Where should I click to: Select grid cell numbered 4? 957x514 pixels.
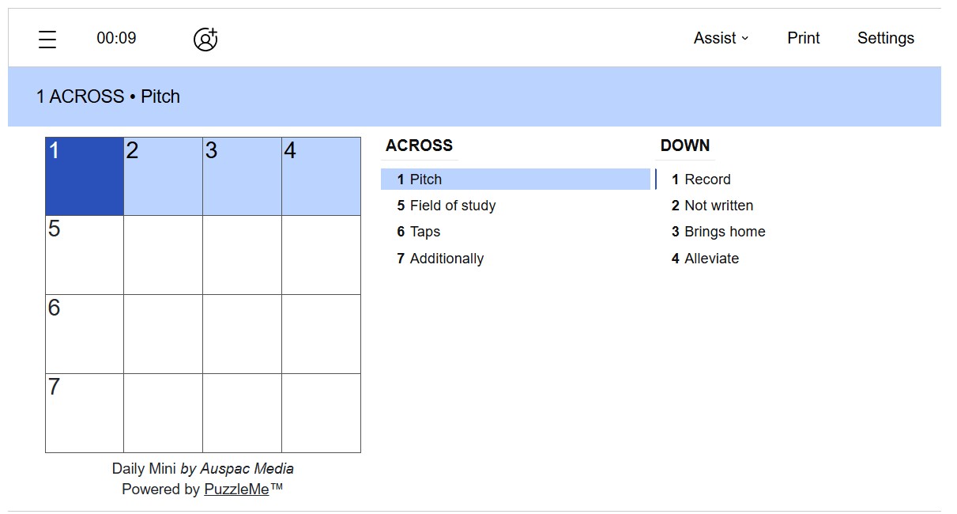[x=321, y=176]
